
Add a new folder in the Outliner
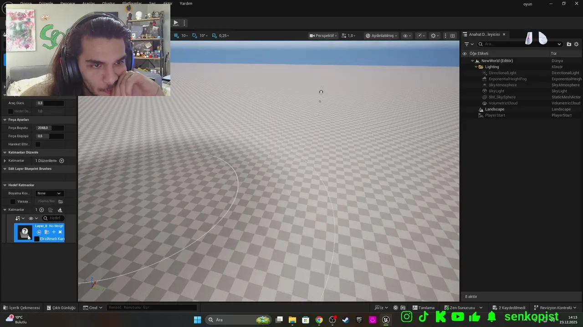569,44
